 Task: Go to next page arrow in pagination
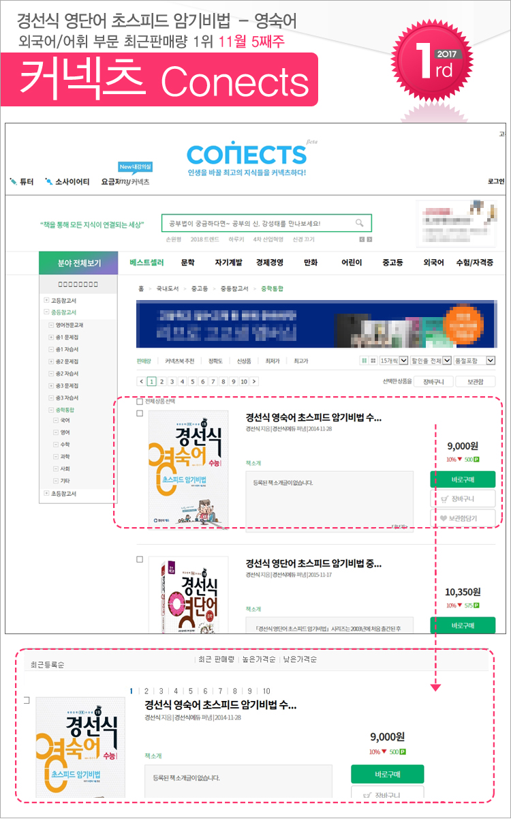(254, 382)
